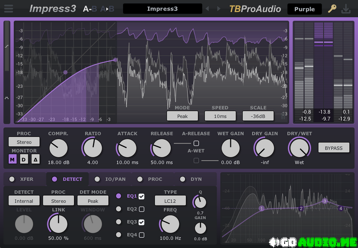Screen dimensions: 358x248
Task: Select the EQ4 radio button
Action: [119, 235]
